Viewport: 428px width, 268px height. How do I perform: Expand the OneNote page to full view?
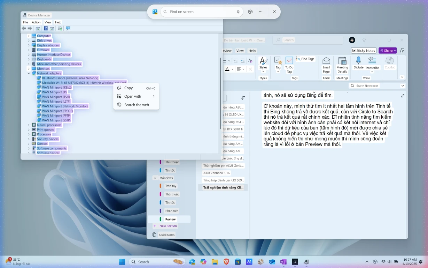click(403, 96)
